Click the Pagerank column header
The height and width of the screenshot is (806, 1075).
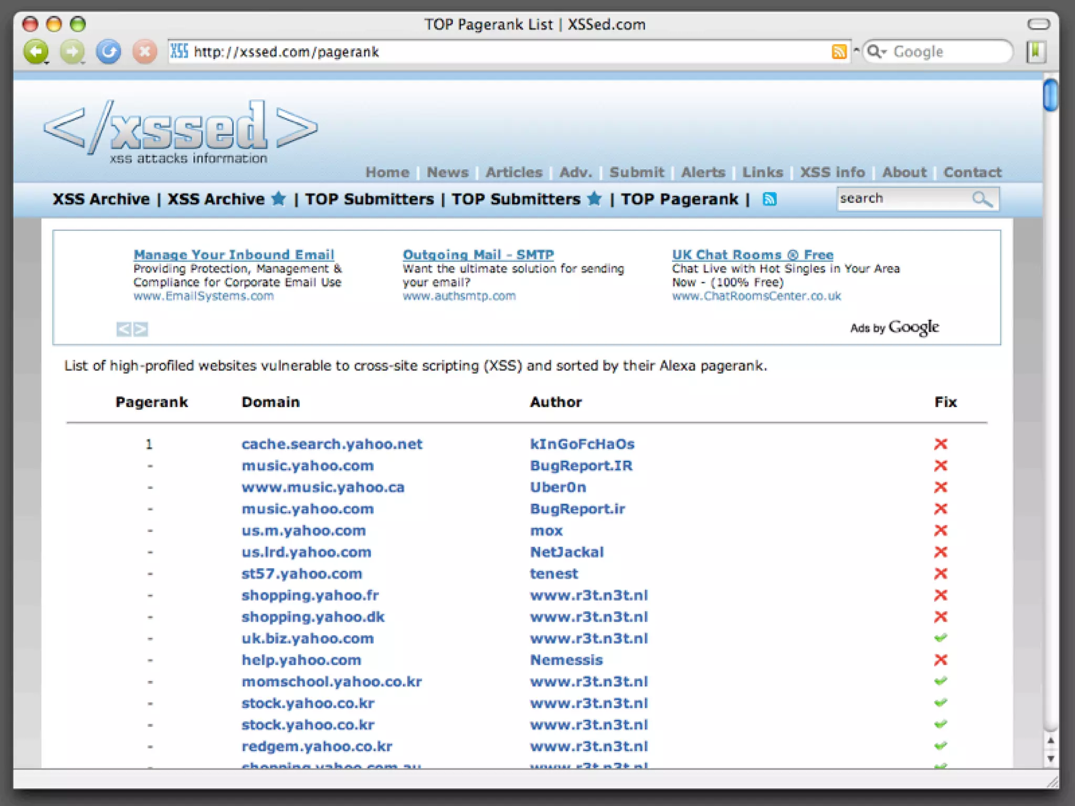point(152,402)
